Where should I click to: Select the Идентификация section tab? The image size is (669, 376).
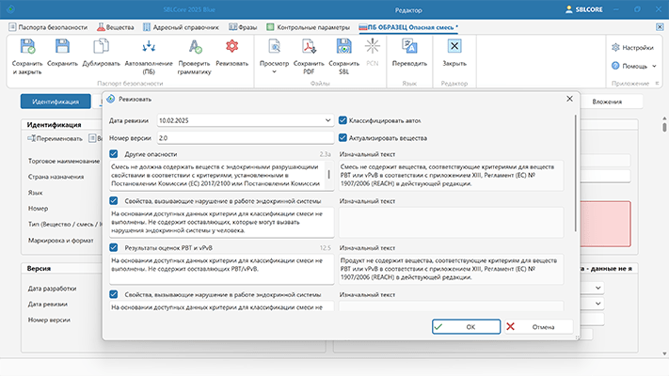click(x=56, y=102)
